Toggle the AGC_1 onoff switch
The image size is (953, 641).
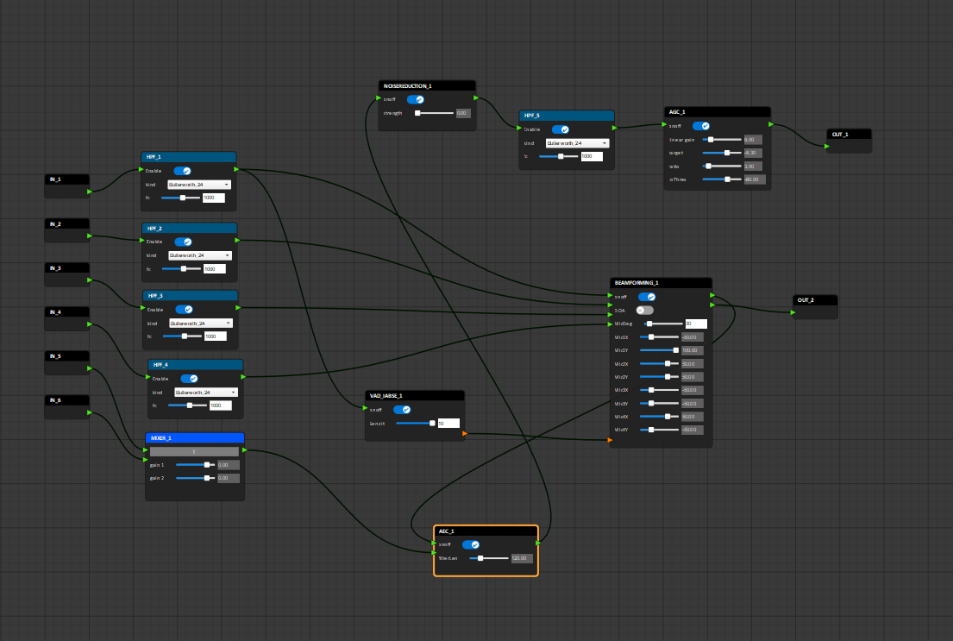click(701, 126)
